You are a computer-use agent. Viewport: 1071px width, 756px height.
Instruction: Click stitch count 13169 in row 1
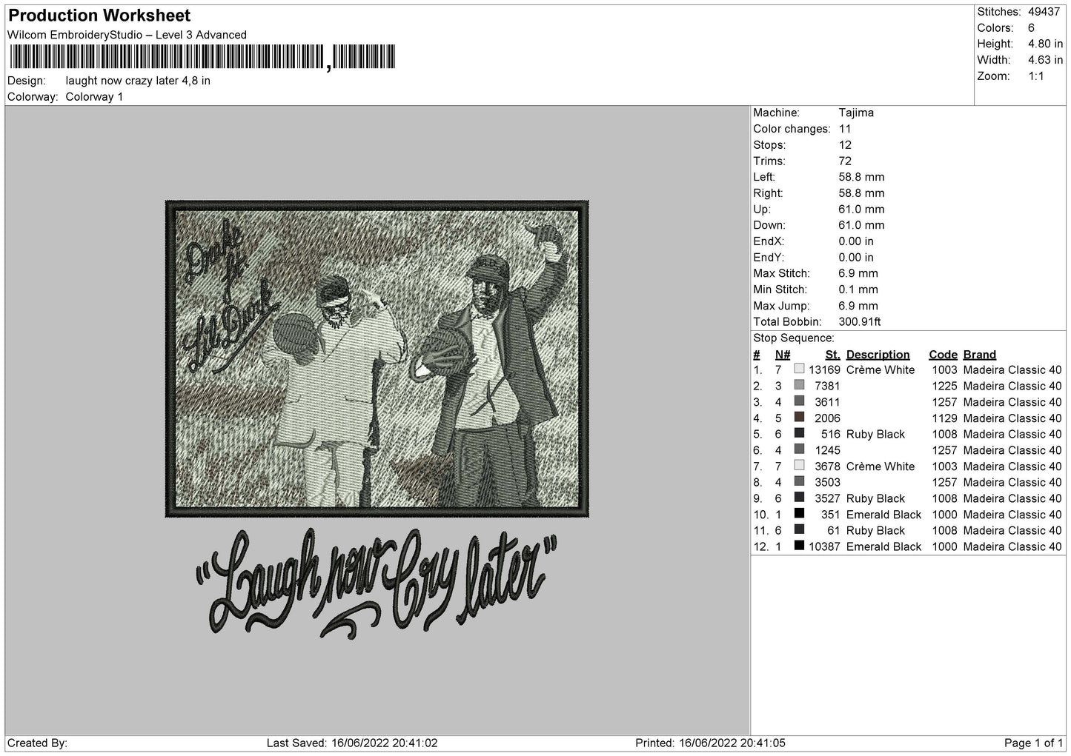824,369
